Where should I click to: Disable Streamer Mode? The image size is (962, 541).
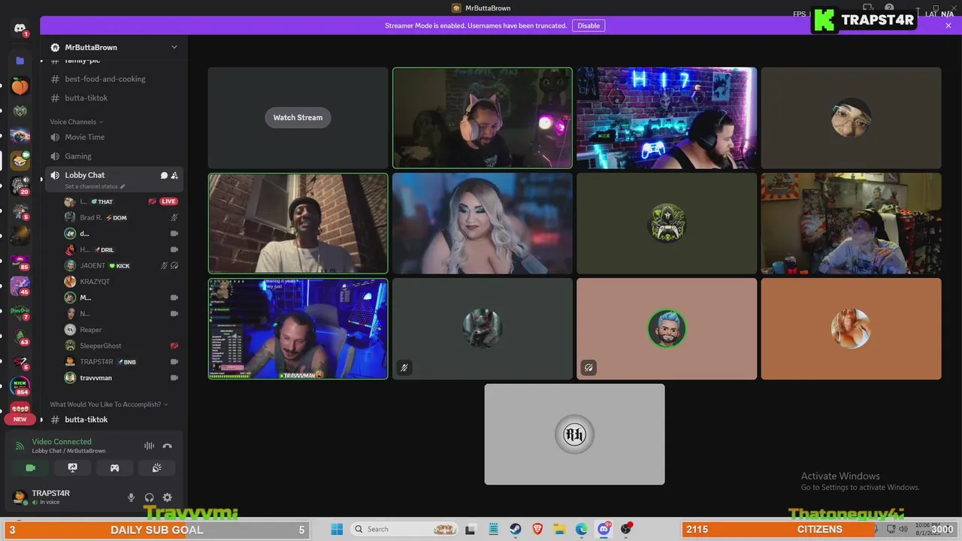(588, 26)
